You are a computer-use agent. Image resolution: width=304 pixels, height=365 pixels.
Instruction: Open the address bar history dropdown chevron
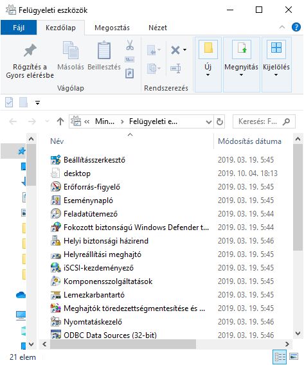(209, 121)
